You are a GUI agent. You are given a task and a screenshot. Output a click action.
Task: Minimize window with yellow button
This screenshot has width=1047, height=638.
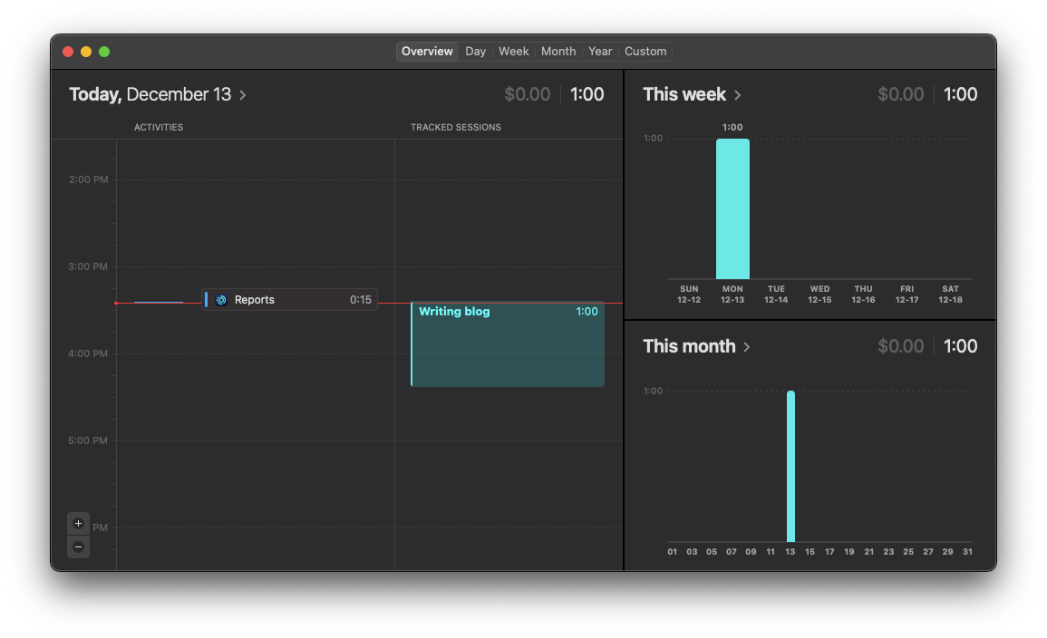click(86, 52)
